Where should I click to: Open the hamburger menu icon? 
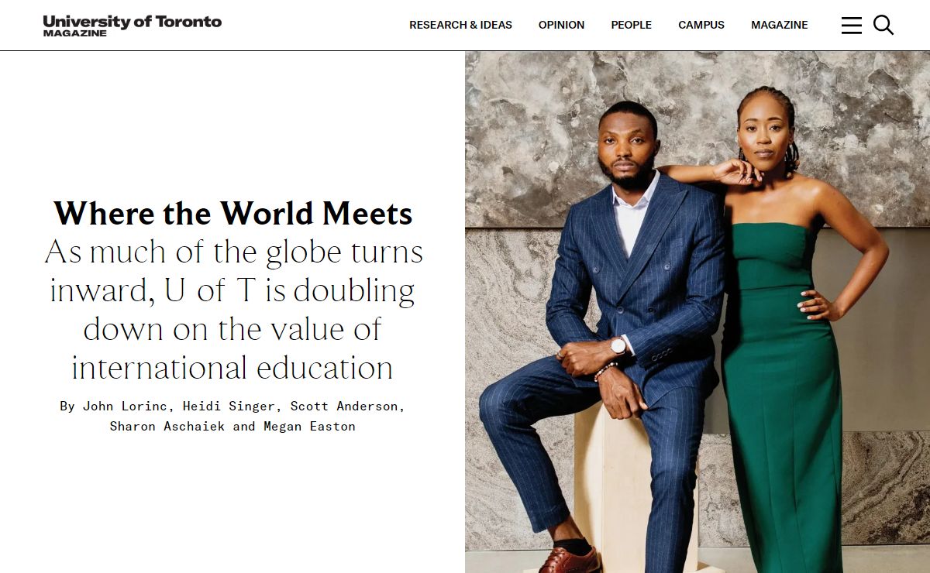pyautogui.click(x=851, y=26)
